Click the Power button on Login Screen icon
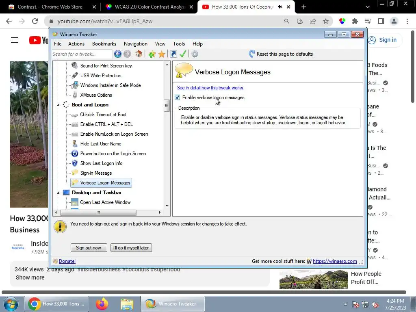 click(x=75, y=153)
